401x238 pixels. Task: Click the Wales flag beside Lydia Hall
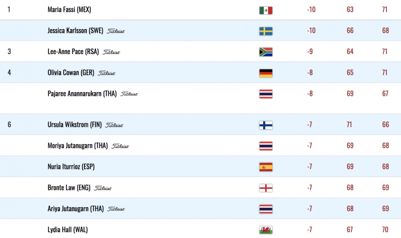(x=266, y=230)
